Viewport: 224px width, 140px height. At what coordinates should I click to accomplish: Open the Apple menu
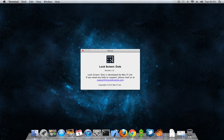tap(4, 2)
